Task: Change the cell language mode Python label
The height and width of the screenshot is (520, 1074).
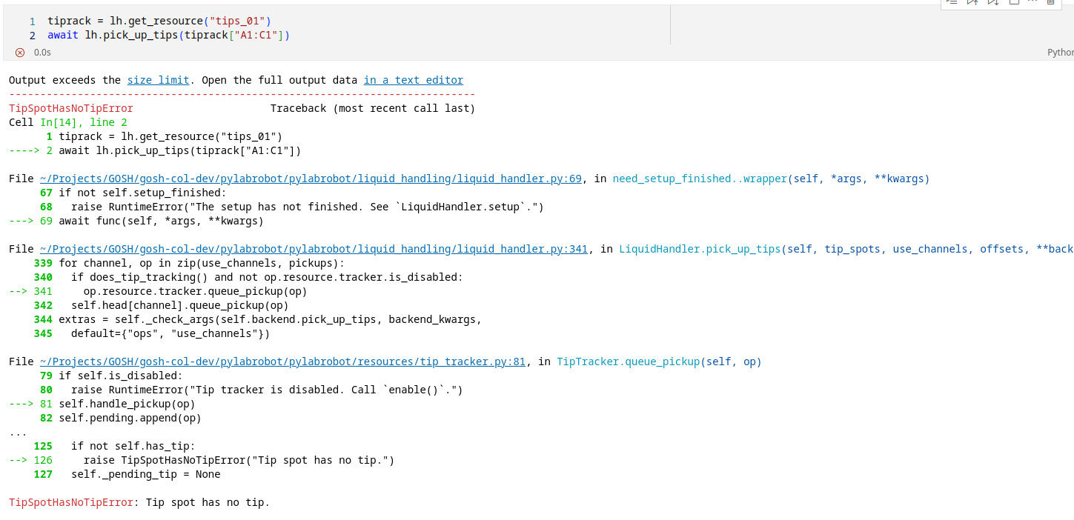Action: 1061,53
